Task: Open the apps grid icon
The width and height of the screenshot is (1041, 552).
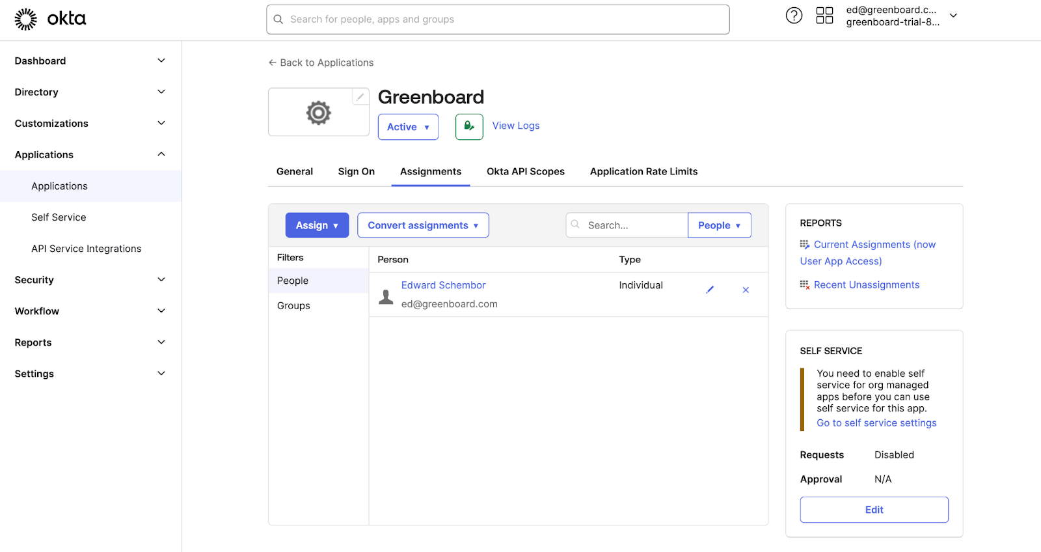Action: click(x=824, y=16)
